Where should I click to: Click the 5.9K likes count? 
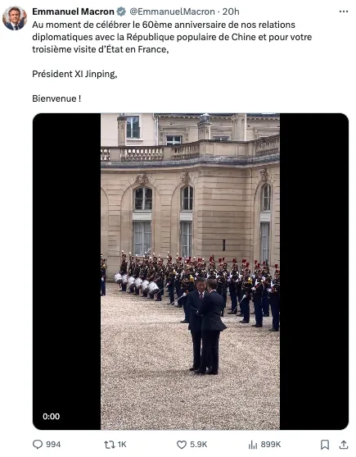[x=199, y=445]
